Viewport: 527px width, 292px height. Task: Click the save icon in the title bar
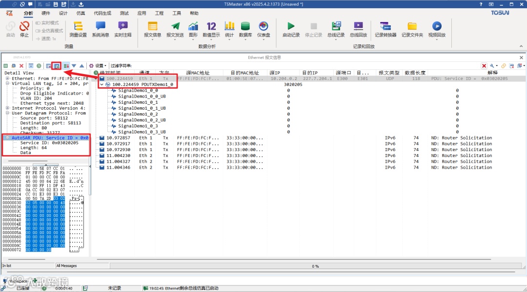point(56,4)
